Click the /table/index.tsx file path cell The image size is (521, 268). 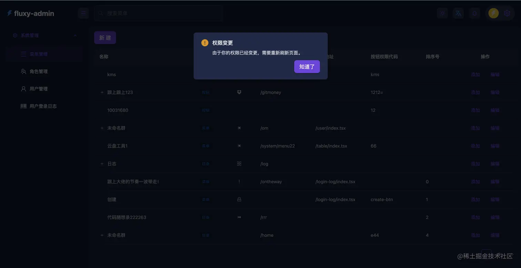click(331, 146)
